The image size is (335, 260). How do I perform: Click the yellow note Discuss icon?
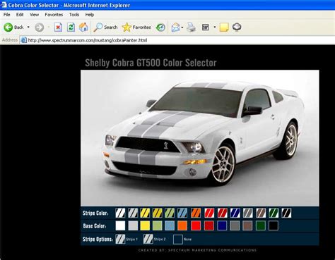[x=224, y=27]
